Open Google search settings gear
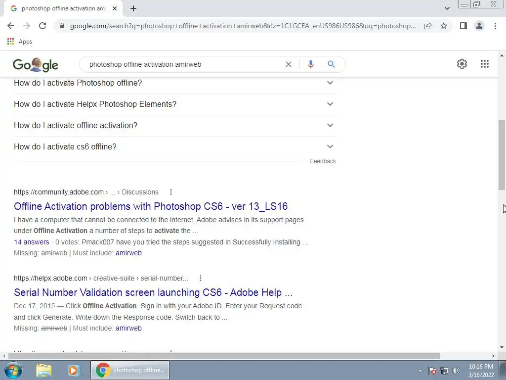Viewport: 506px width, 380px height. [462, 64]
